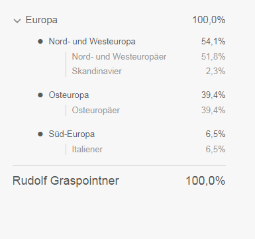Select the Osteuropäer entry
The image size is (255, 239).
[x=96, y=110]
